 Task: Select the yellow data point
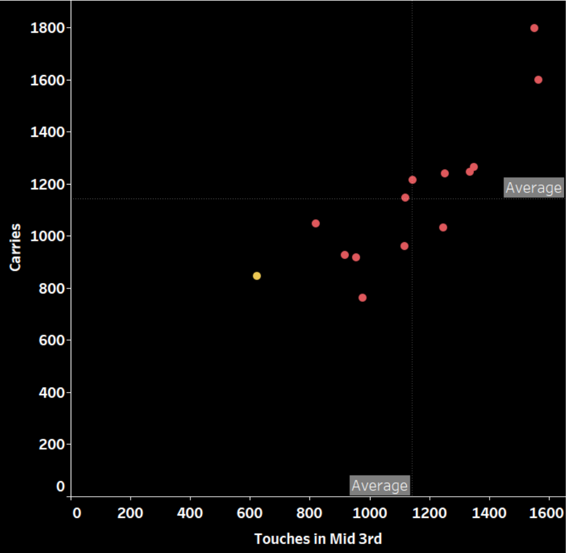257,276
